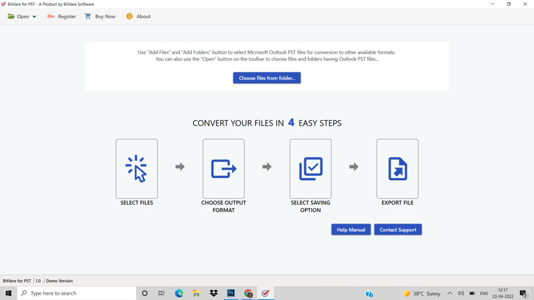Screen dimensions: 534x300
Task: Click Demo Version in the status bar
Action: (x=59, y=281)
